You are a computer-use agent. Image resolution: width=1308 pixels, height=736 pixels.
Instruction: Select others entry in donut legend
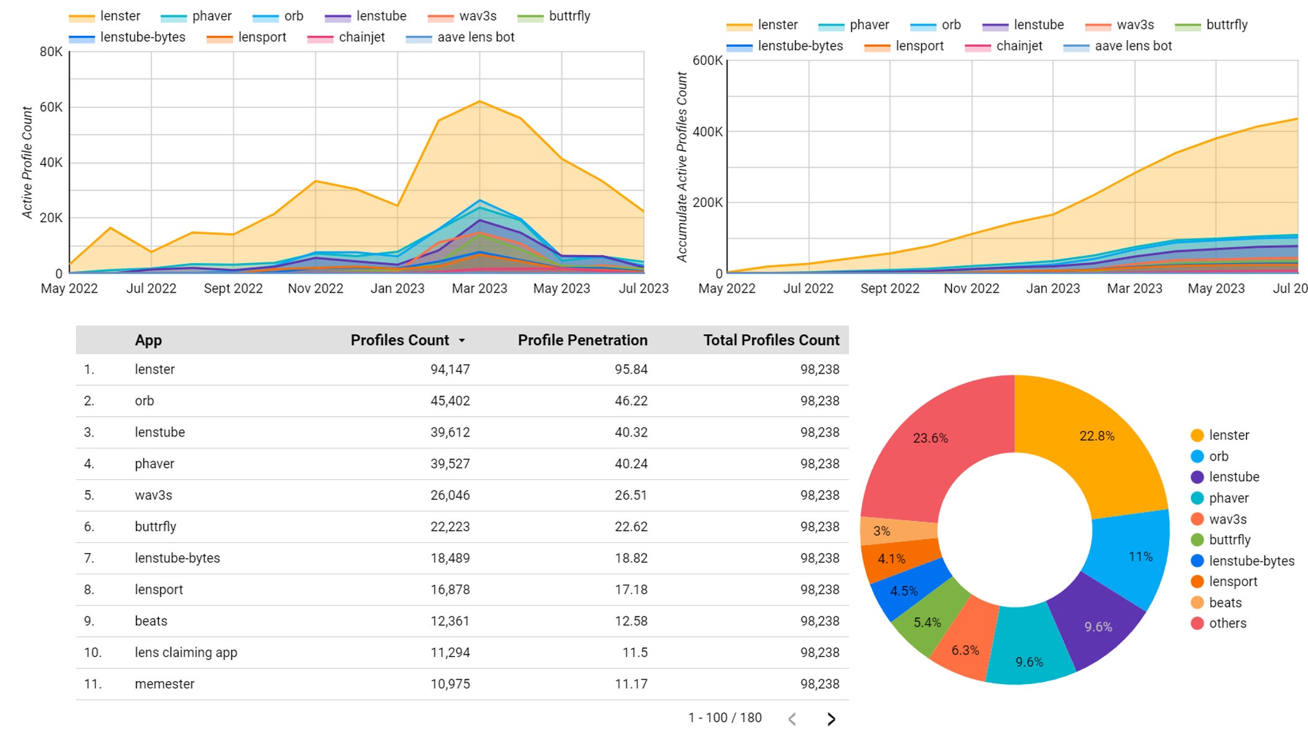(1227, 623)
